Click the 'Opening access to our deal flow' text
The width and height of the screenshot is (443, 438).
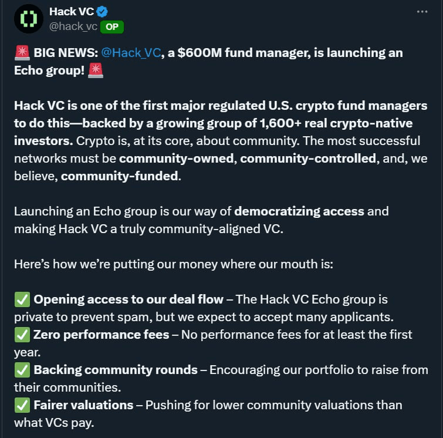point(128,299)
